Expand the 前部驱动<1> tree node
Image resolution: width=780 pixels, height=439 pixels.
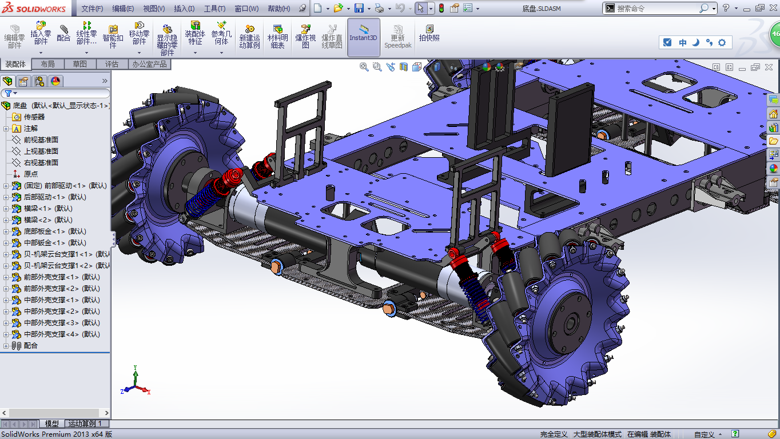click(x=6, y=186)
